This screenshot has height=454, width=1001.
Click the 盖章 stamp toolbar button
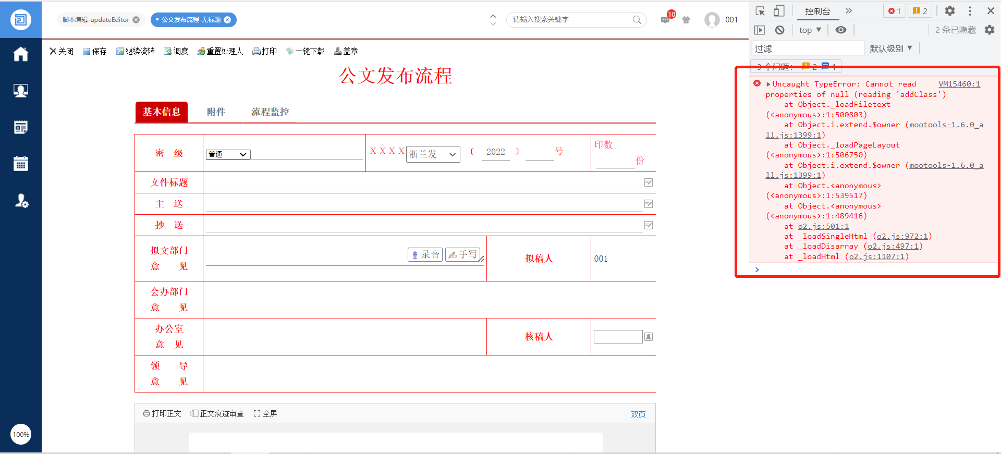(346, 51)
